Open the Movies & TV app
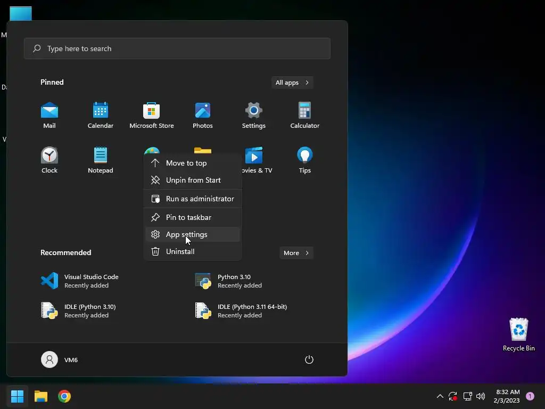Image resolution: width=545 pixels, height=409 pixels. [257, 160]
